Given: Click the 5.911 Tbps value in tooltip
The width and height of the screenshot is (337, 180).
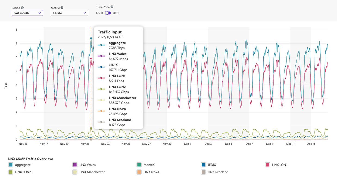Looking at the screenshot, I should pyautogui.click(x=116, y=81).
